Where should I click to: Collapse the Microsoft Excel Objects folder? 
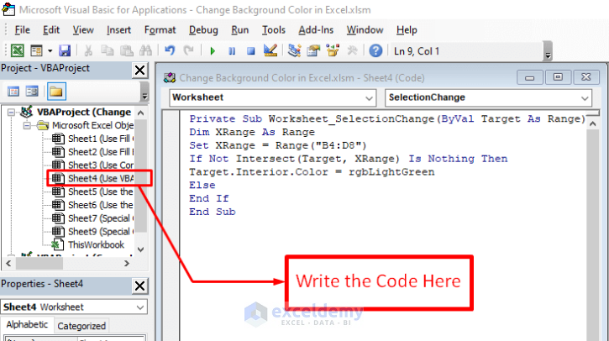point(27,125)
